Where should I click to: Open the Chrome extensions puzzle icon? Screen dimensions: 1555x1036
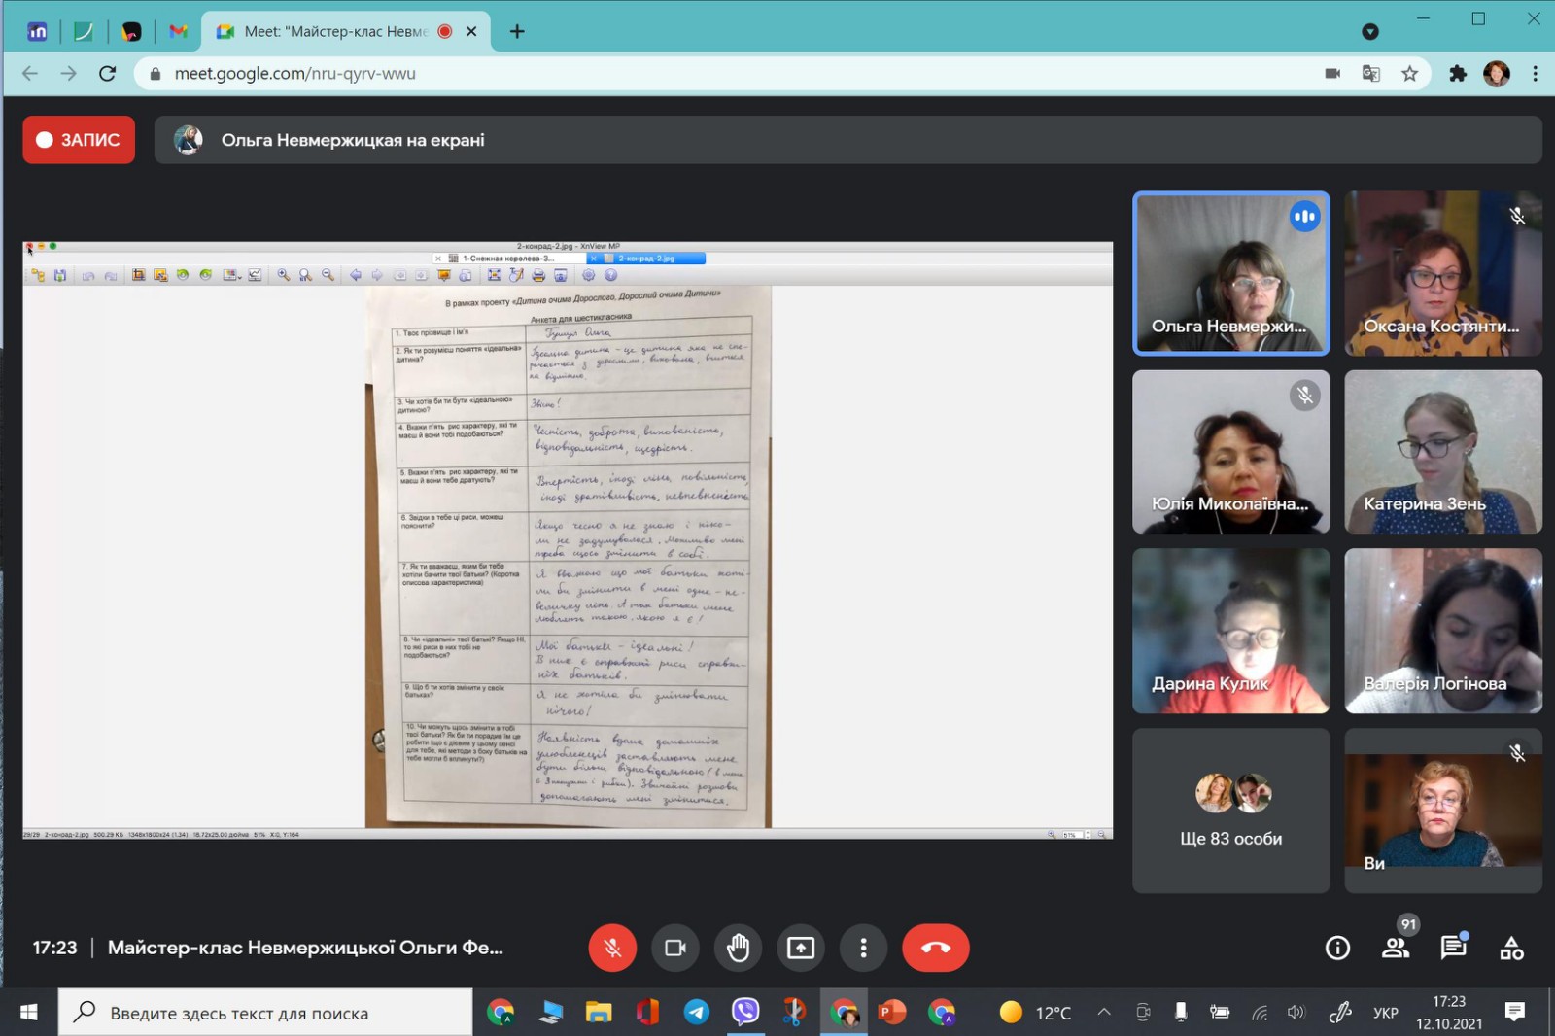point(1457,74)
